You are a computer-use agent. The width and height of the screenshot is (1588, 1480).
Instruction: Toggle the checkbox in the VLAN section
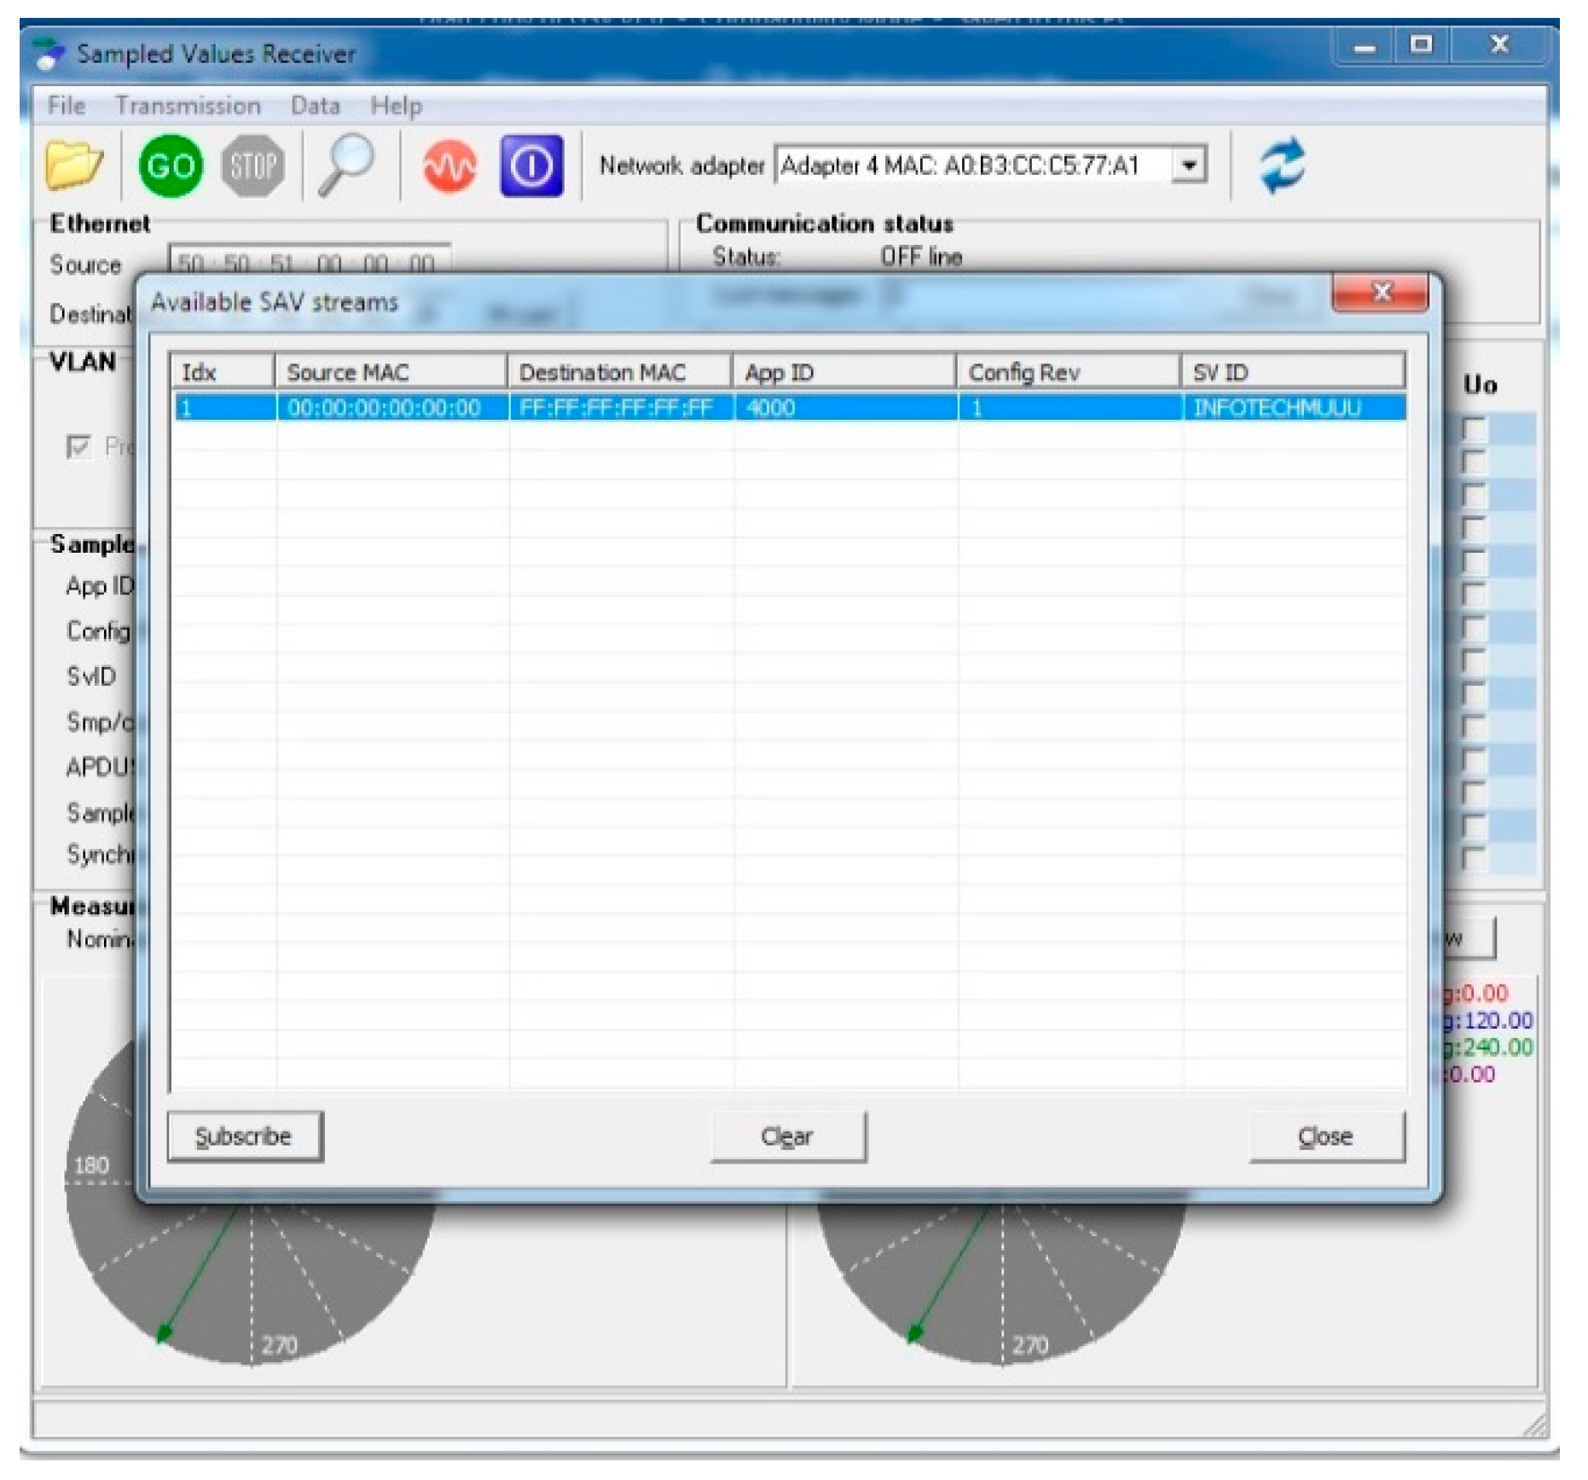[x=78, y=446]
